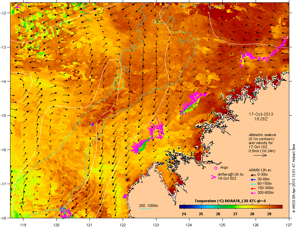This screenshot has height=228, width=296.
Task: Click the '18-Oct 00Z' legend text
Action: click(227, 178)
